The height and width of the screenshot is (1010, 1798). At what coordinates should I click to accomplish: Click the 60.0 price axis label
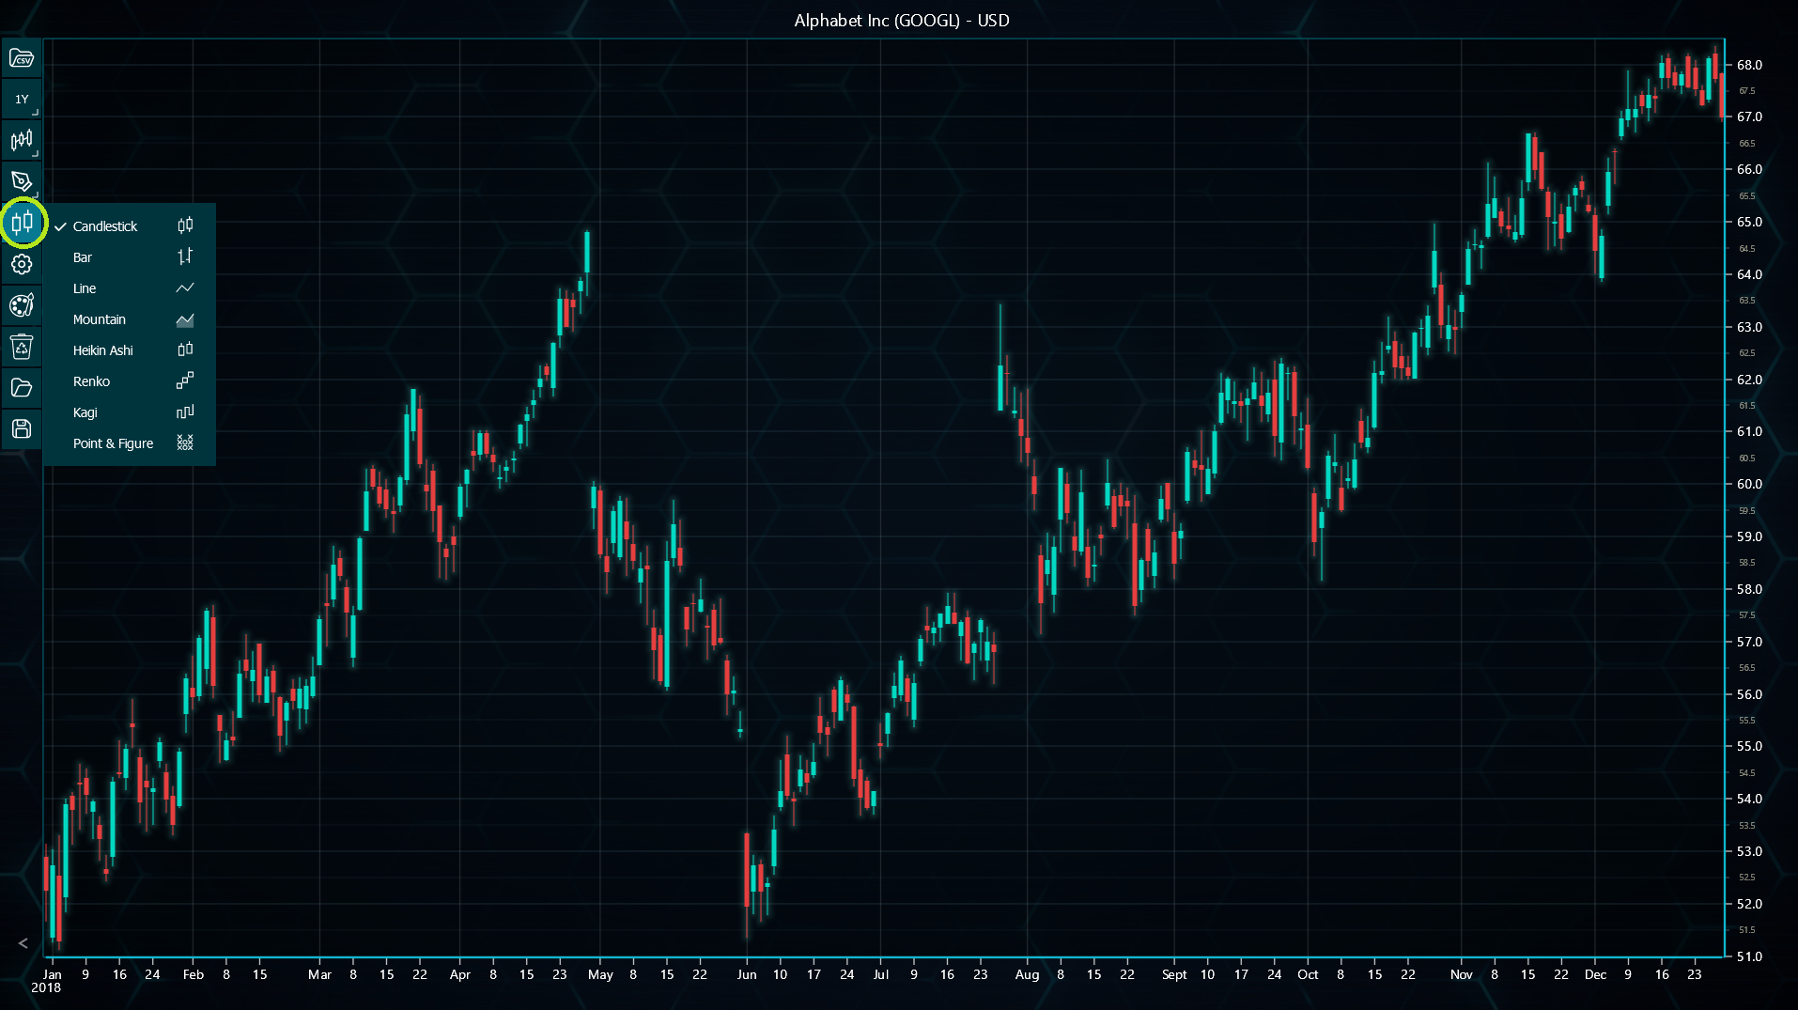pos(1749,485)
